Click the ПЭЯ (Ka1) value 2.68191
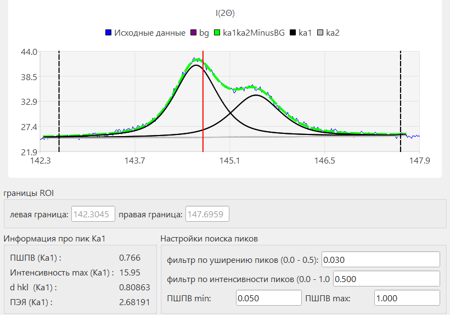450x315 pixels. 134,302
